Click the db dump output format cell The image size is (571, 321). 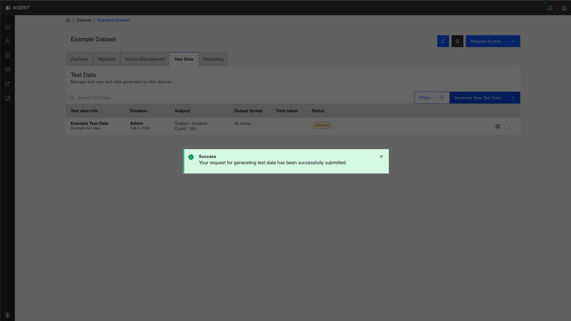click(242, 123)
